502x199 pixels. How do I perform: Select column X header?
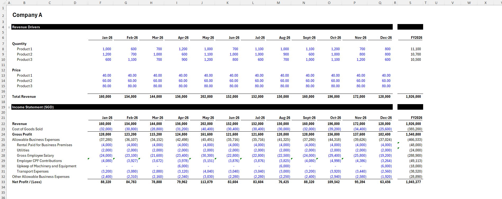point(485,3)
